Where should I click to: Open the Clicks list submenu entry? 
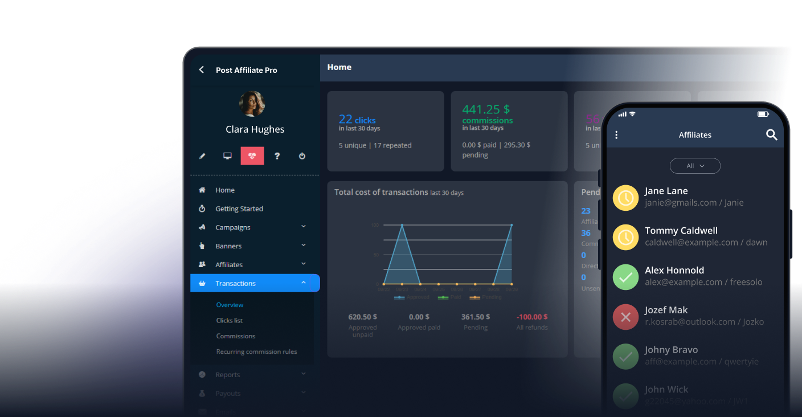tap(230, 320)
